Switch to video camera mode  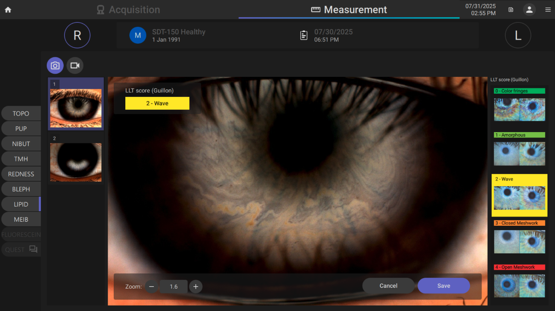[75, 66]
